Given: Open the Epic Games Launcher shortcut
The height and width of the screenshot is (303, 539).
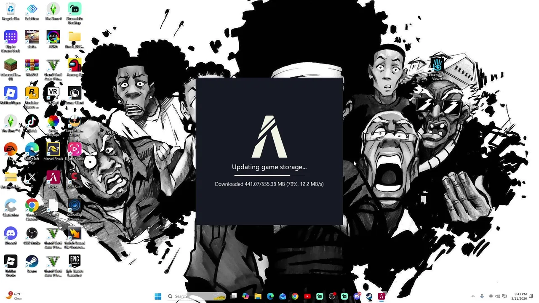Looking at the screenshot, I should (x=75, y=266).
